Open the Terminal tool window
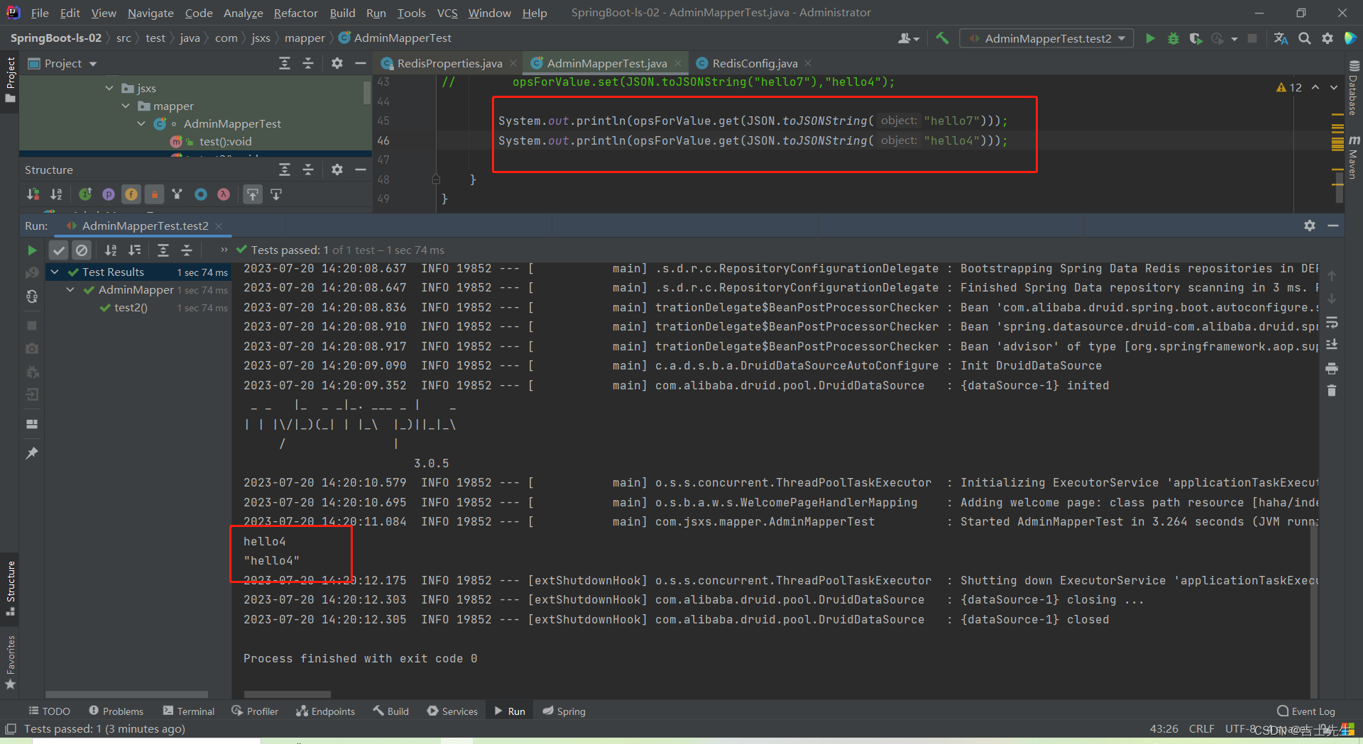This screenshot has height=744, width=1363. coord(189,711)
